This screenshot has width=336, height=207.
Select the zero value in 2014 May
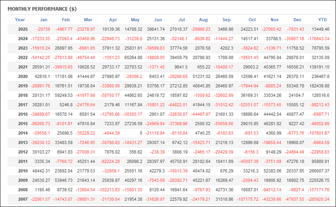tap(140, 133)
